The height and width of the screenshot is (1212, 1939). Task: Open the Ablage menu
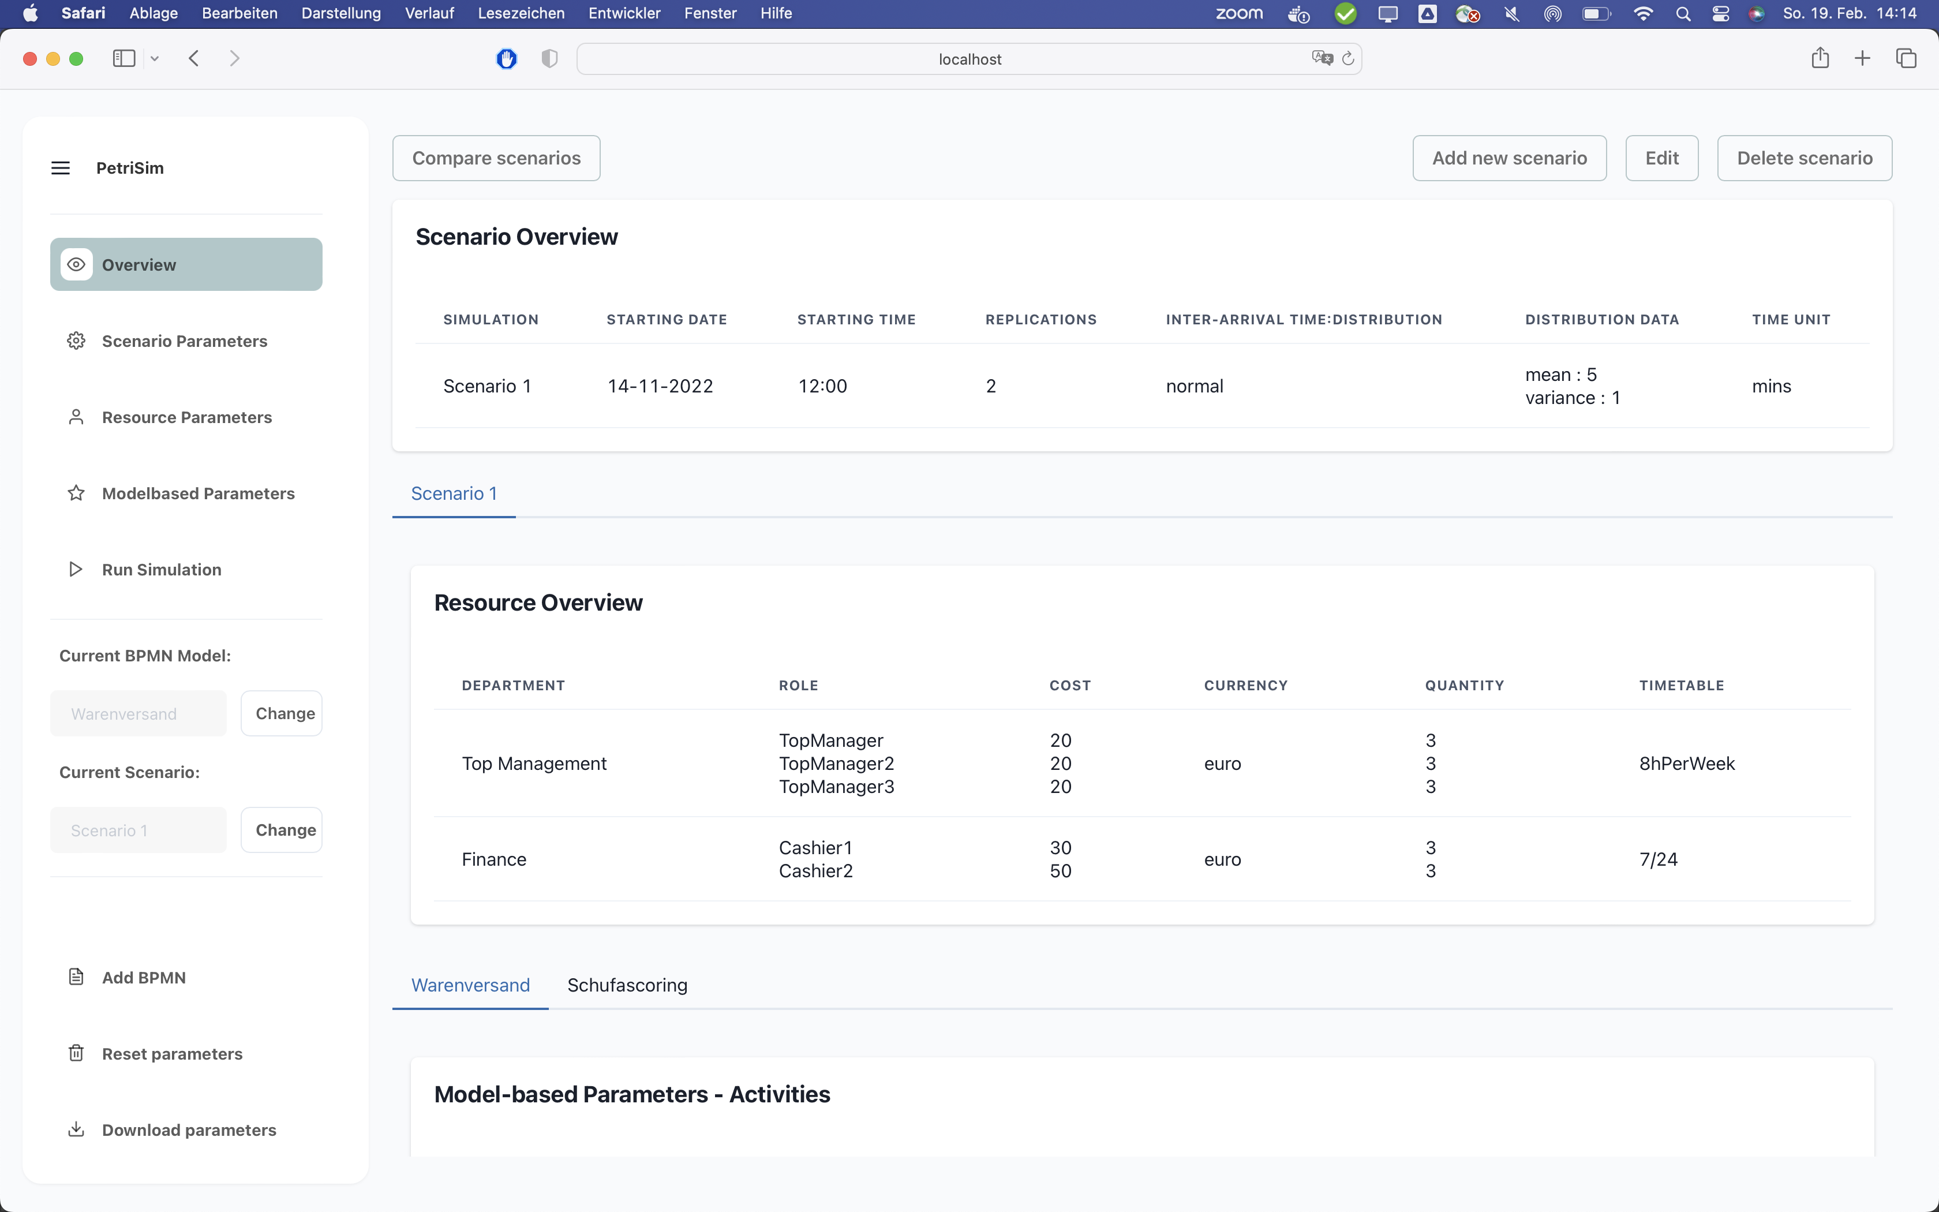153,14
